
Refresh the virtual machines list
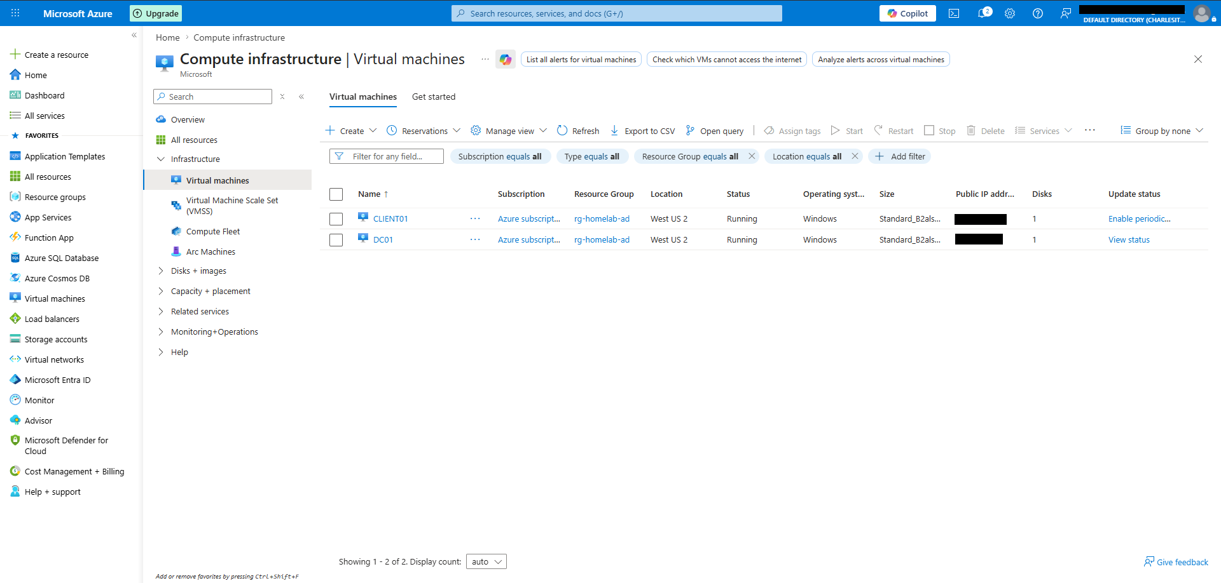[578, 131]
